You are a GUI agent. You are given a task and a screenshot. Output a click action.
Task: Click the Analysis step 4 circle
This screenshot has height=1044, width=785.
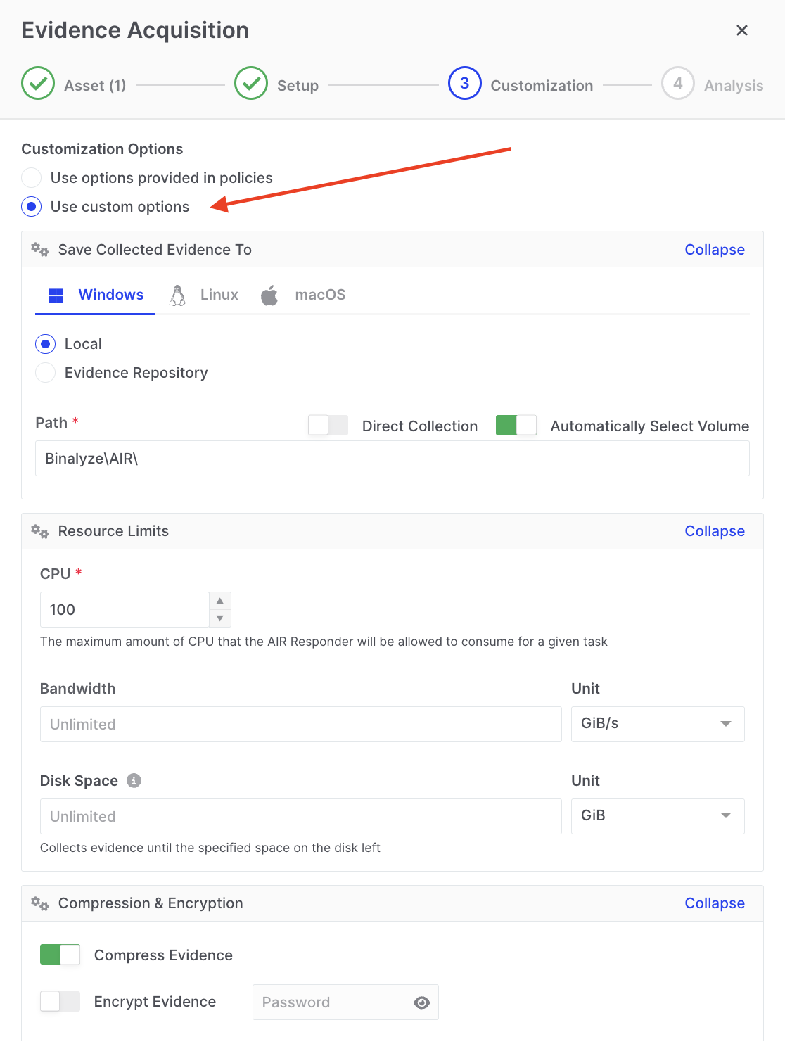pos(677,84)
